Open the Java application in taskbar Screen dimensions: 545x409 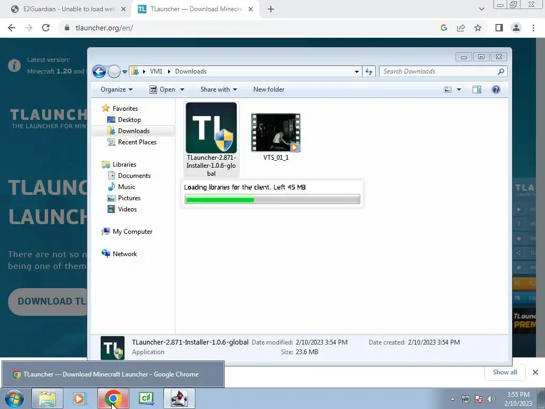(x=179, y=398)
